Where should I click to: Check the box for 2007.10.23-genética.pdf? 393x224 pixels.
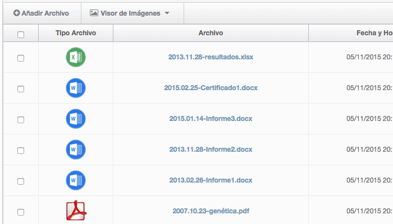coord(21,212)
